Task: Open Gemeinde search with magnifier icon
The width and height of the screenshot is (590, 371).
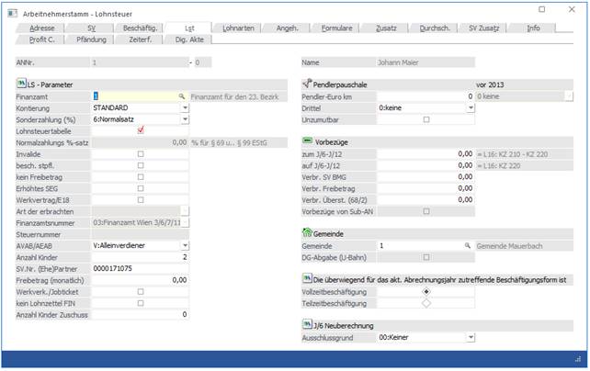Action: [x=468, y=246]
